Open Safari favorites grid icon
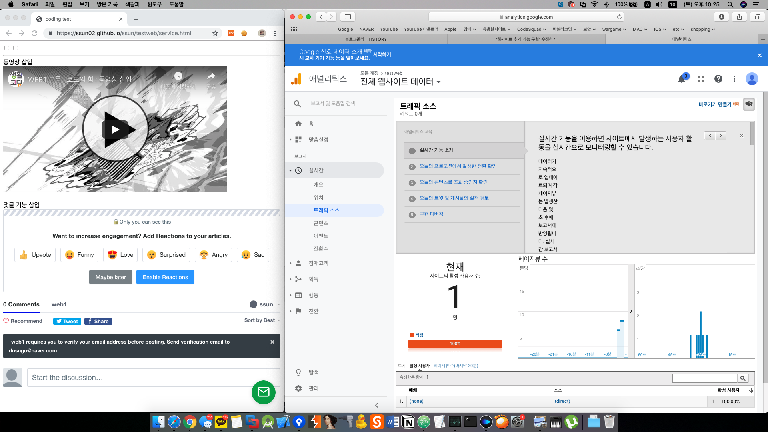Image resolution: width=768 pixels, height=432 pixels. [294, 29]
